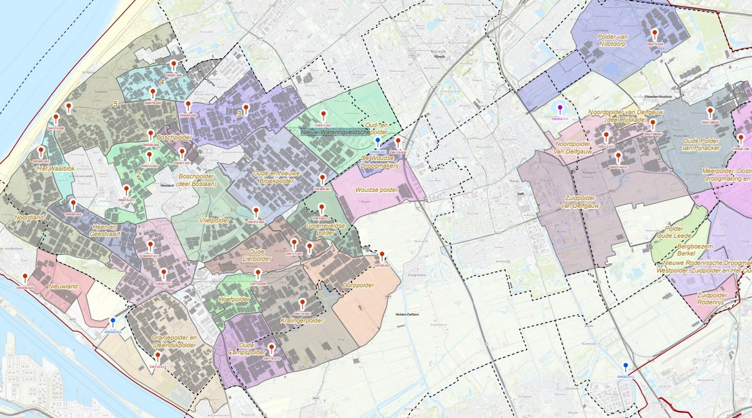
Task: Click the Woudse polder area label
Action: tap(377, 190)
